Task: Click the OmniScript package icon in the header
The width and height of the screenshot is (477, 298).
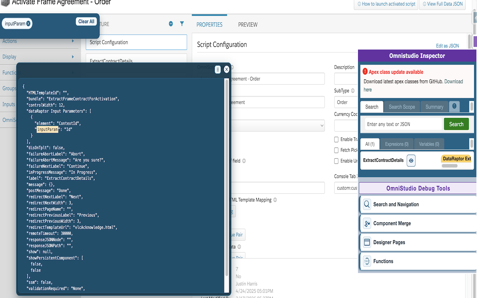Action: (x=5, y=2)
